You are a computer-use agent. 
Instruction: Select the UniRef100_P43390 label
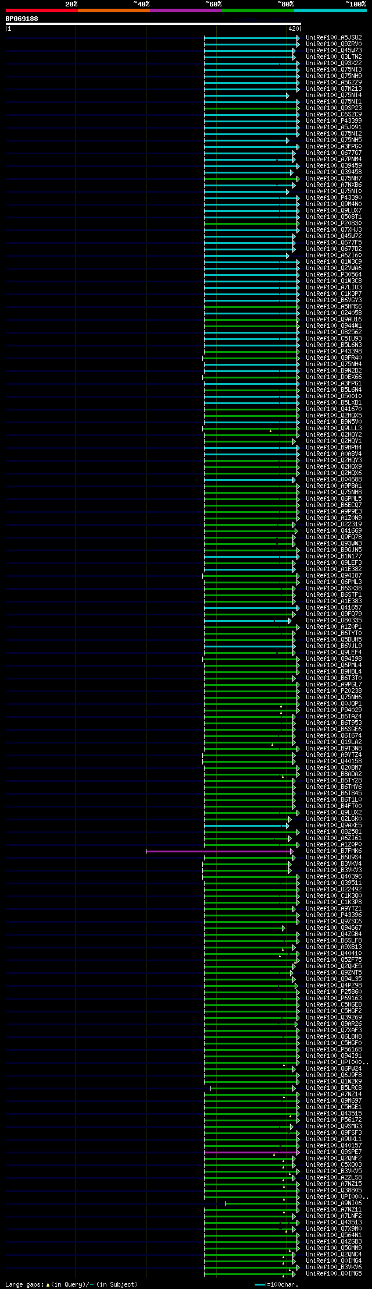(x=334, y=197)
